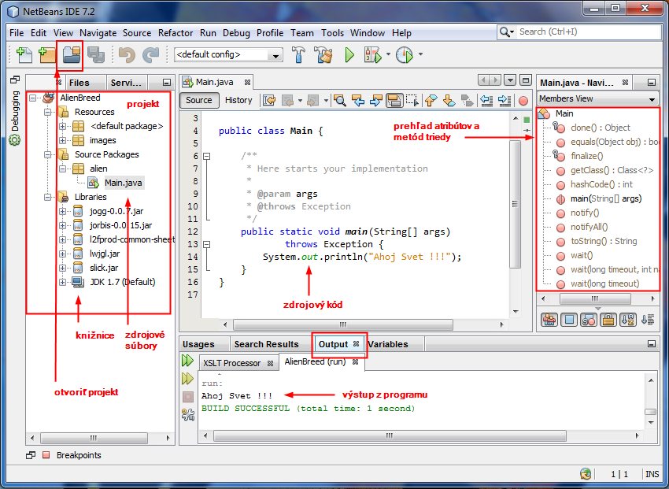Viewport: 669px width, 489px height.
Task: Click the Profile Project clock icon
Action: 405,54
